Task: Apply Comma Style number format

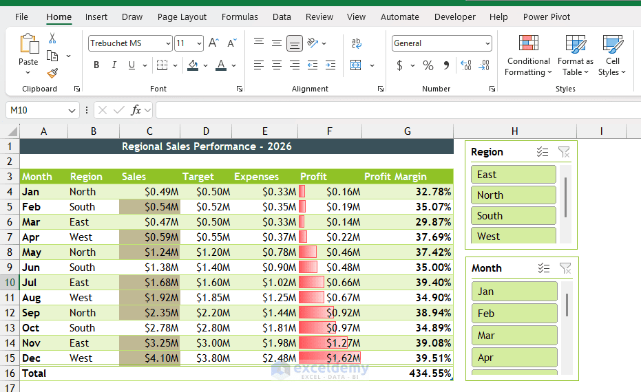Action: point(446,65)
